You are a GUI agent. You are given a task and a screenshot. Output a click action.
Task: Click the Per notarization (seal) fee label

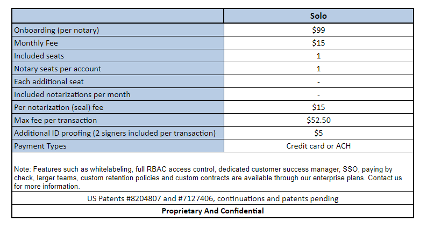(118, 107)
